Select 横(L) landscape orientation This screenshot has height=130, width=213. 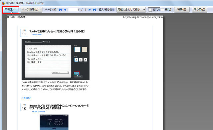coord(166,10)
